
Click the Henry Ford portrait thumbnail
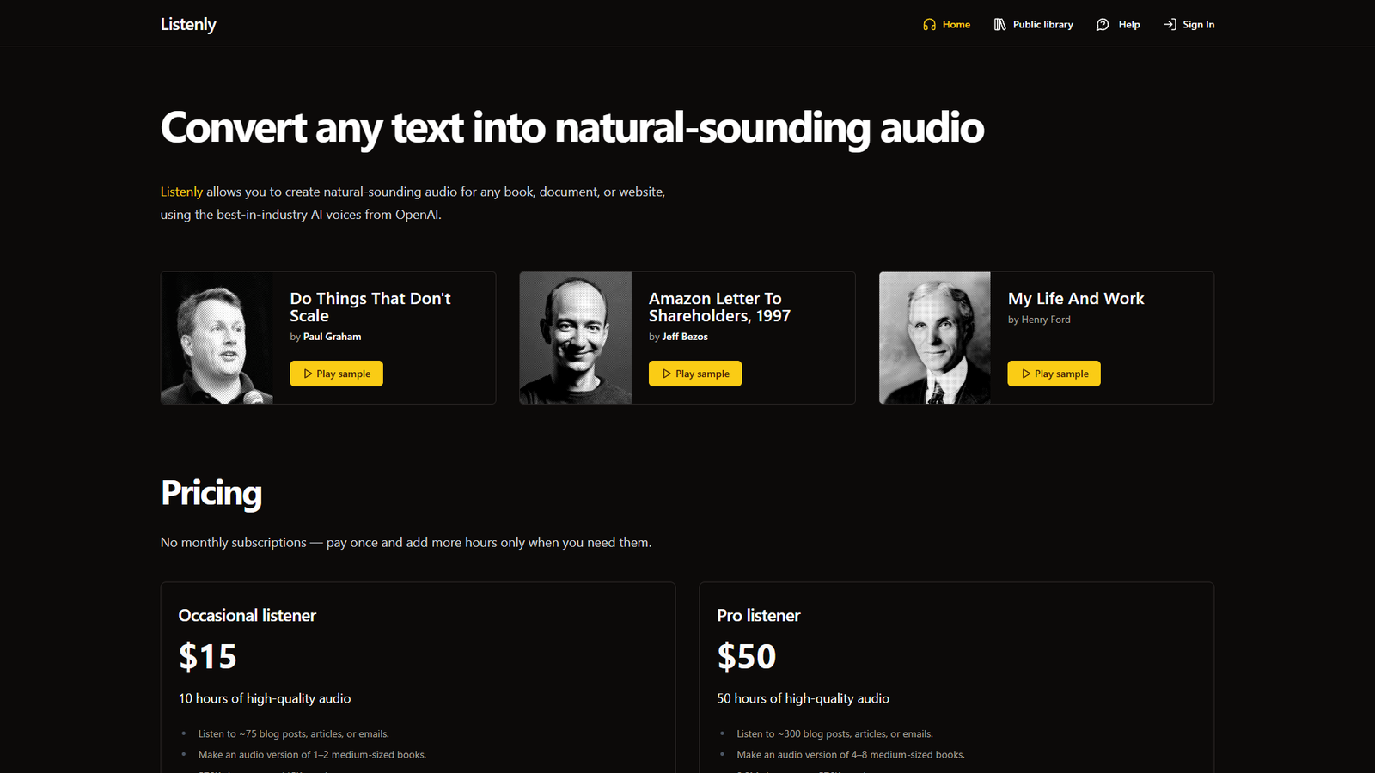[935, 338]
